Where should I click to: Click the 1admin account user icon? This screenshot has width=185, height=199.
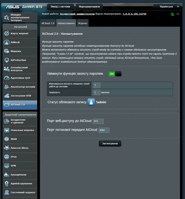91,102
